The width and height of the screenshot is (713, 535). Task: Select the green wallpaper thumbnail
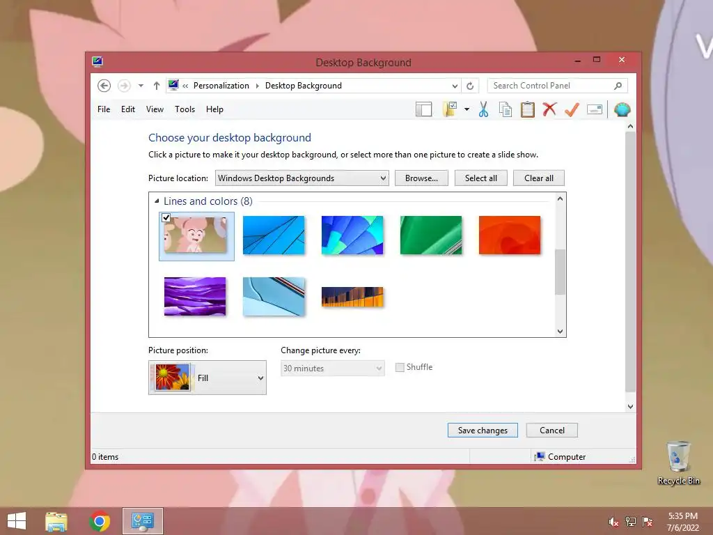coord(431,235)
